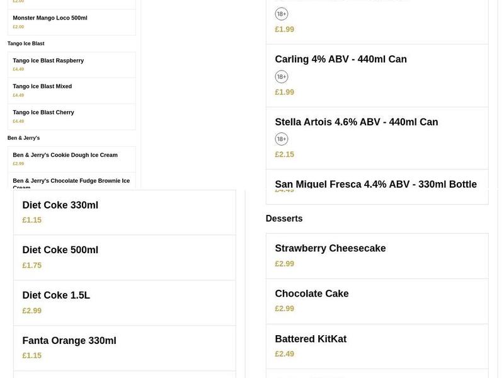Click the Desserts section heading
Viewport: 504px width, 378px height.
pyautogui.click(x=284, y=219)
